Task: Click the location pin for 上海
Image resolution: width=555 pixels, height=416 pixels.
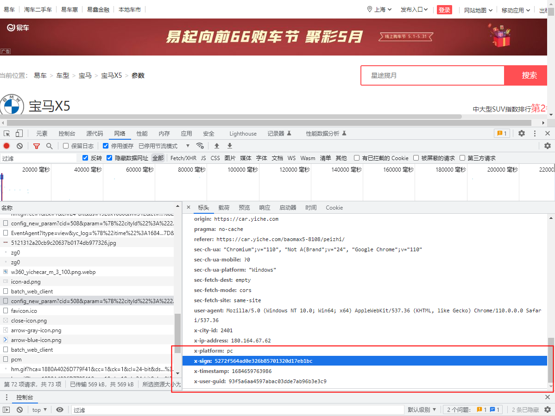Action: [370, 9]
